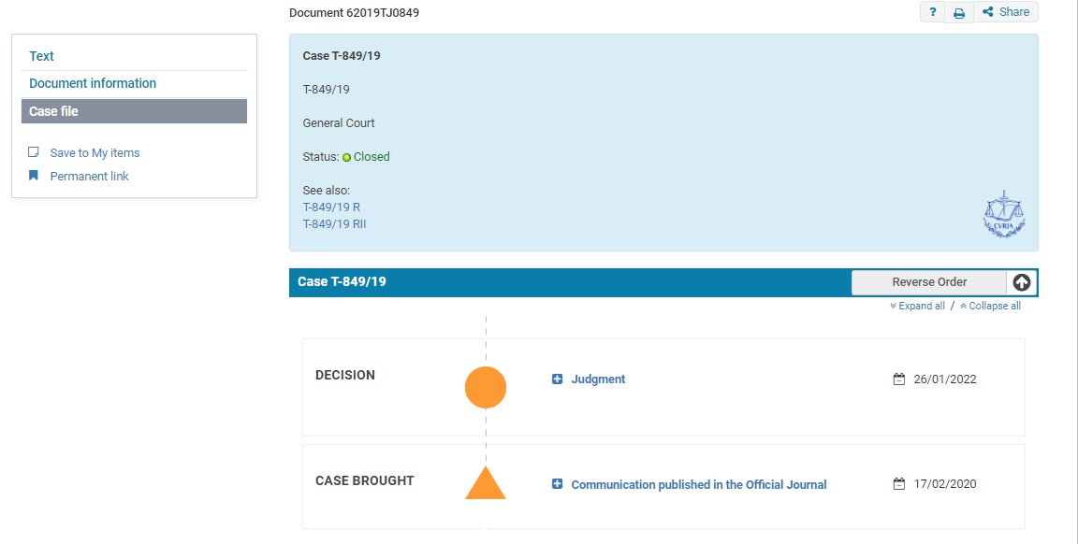Open the Document information section
This screenshot has height=544, width=1078.
pyautogui.click(x=93, y=83)
